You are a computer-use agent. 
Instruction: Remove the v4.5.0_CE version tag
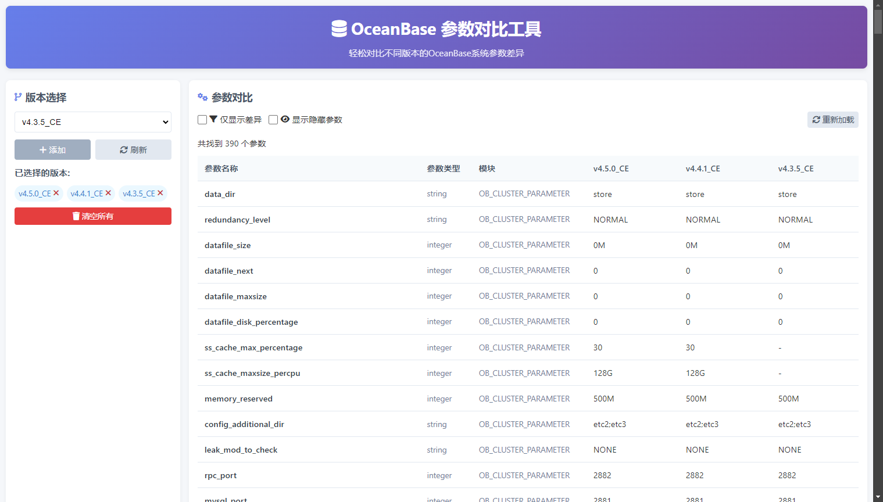coord(56,193)
